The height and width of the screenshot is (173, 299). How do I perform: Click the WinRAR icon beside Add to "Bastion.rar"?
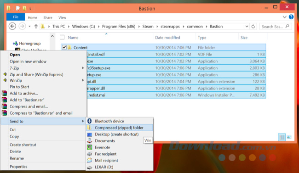click(x=5, y=100)
